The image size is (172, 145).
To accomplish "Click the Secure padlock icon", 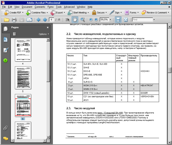I will 94,12.
